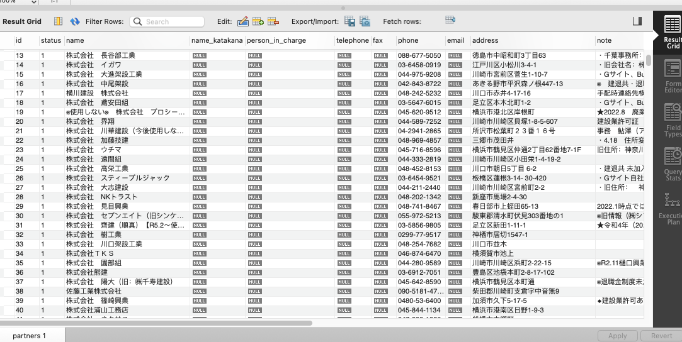The height and width of the screenshot is (342, 682).
Task: Toggle the wrap cell content panel icon
Action: tap(637, 21)
